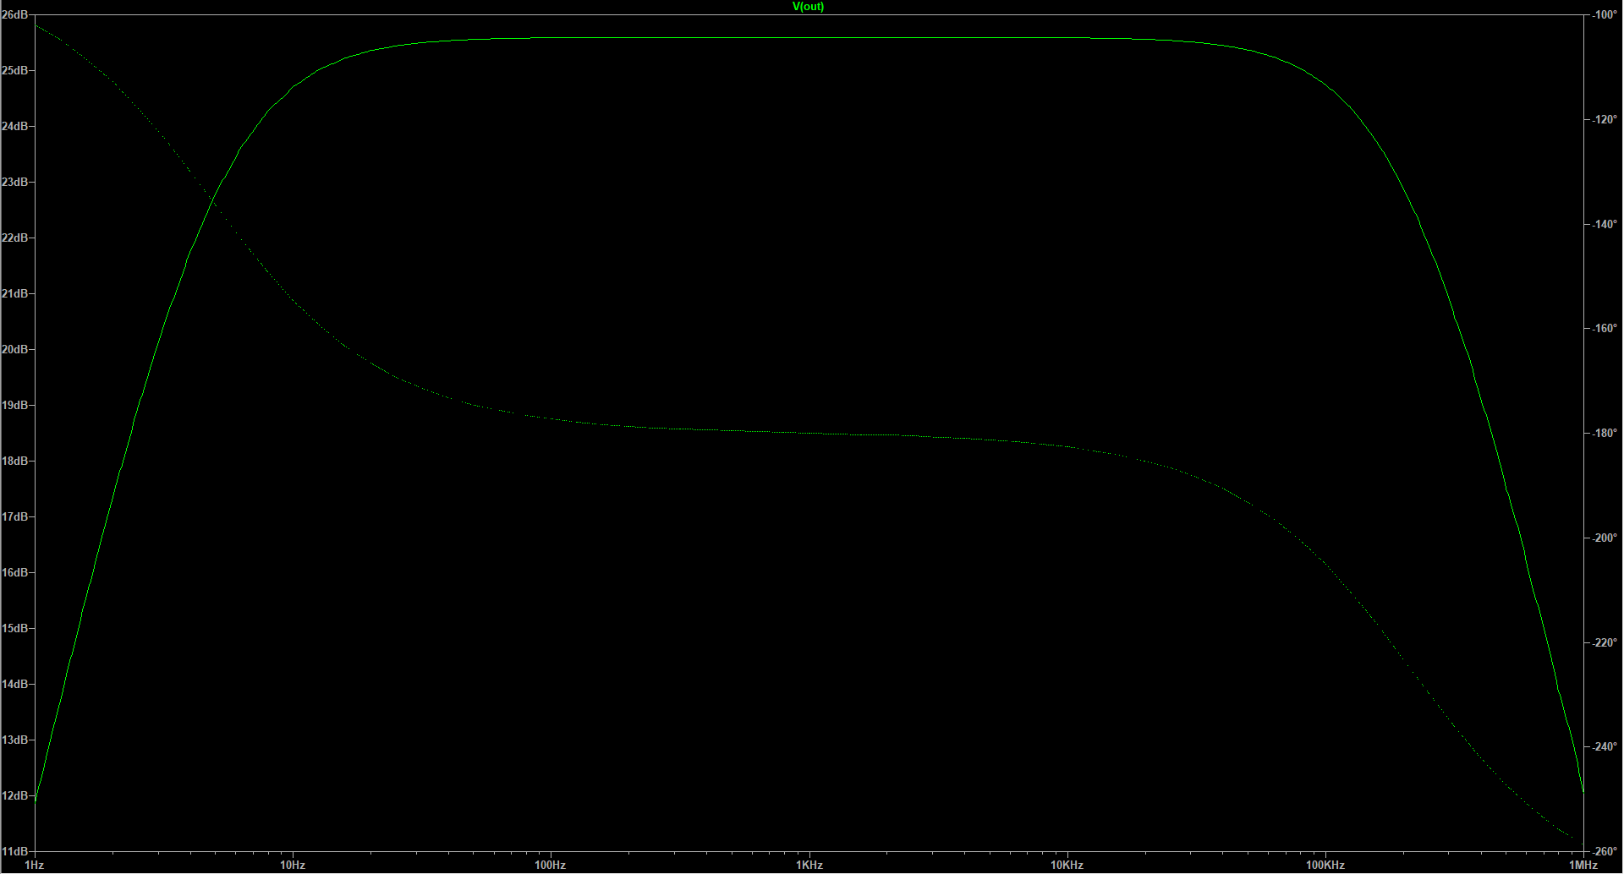1624x874 pixels.
Task: Click the -240° phase label
Action: 1605,747
